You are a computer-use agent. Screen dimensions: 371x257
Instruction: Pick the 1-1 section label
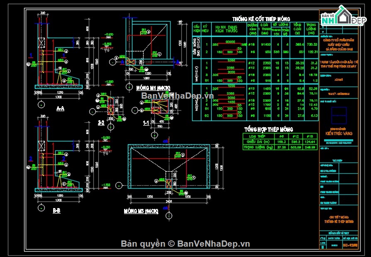point(146,123)
